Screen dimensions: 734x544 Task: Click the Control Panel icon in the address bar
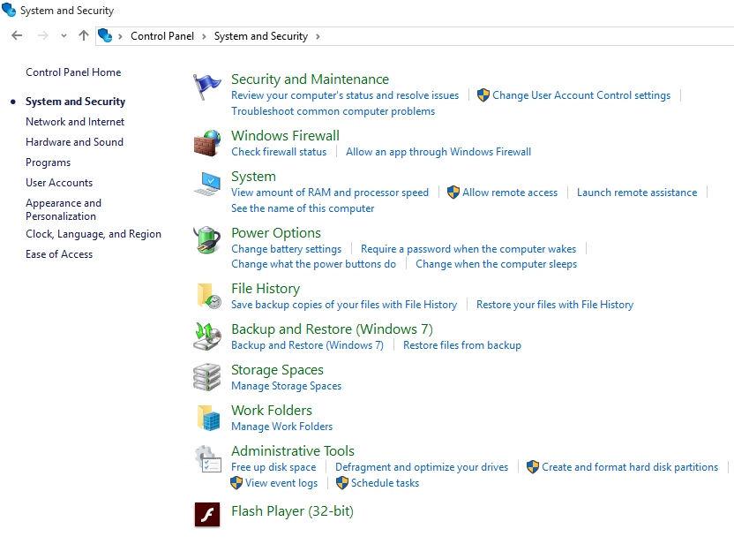[105, 35]
